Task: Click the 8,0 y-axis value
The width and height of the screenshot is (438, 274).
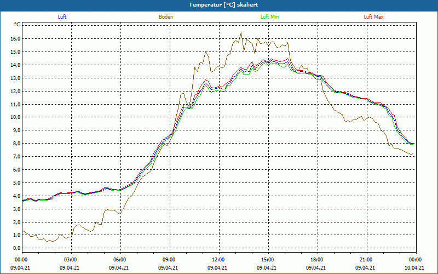Action: click(17, 144)
